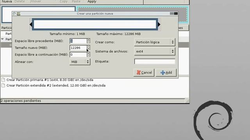The image size is (250, 140).
Task: Focus the Etiqueta text field
Action: click(x=155, y=61)
